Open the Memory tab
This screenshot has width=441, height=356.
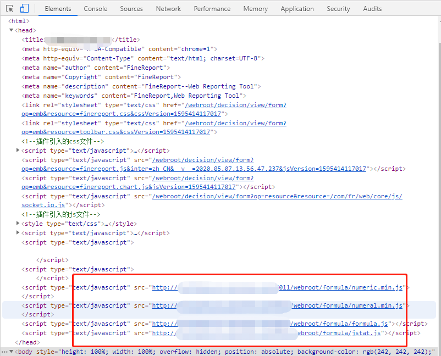[x=255, y=9]
